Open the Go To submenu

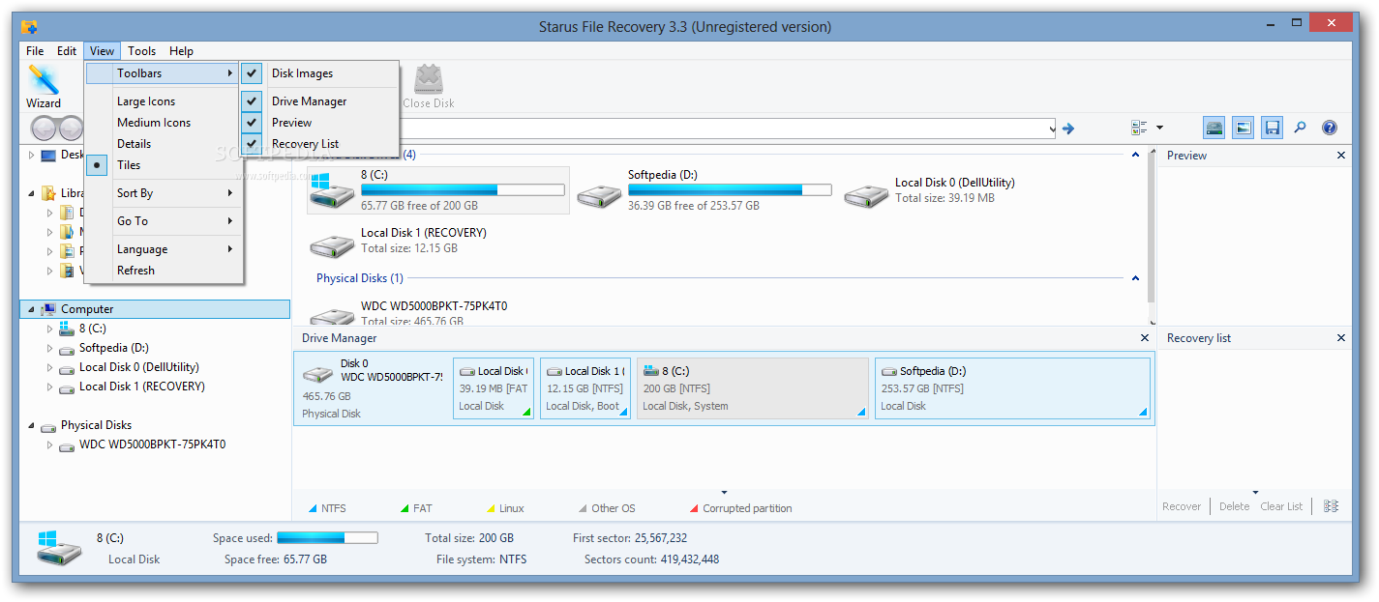coord(163,221)
